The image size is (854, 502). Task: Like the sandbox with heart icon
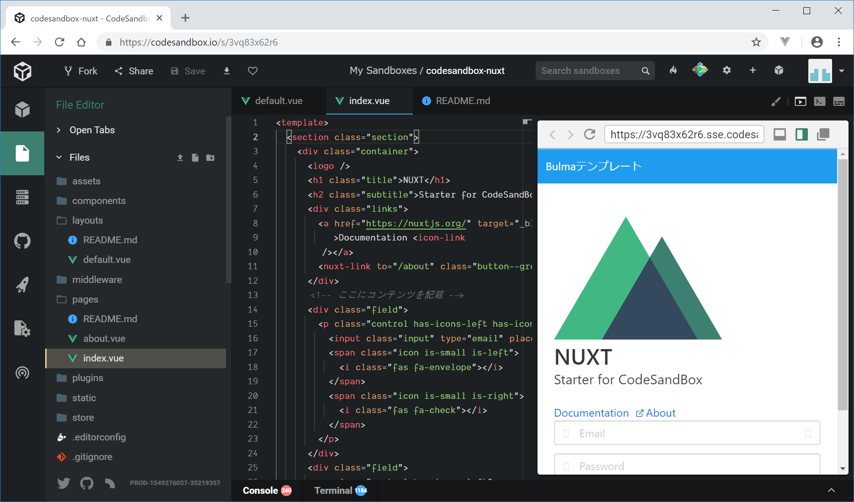click(x=253, y=71)
